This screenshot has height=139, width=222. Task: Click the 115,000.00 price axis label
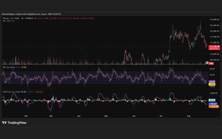point(215,43)
